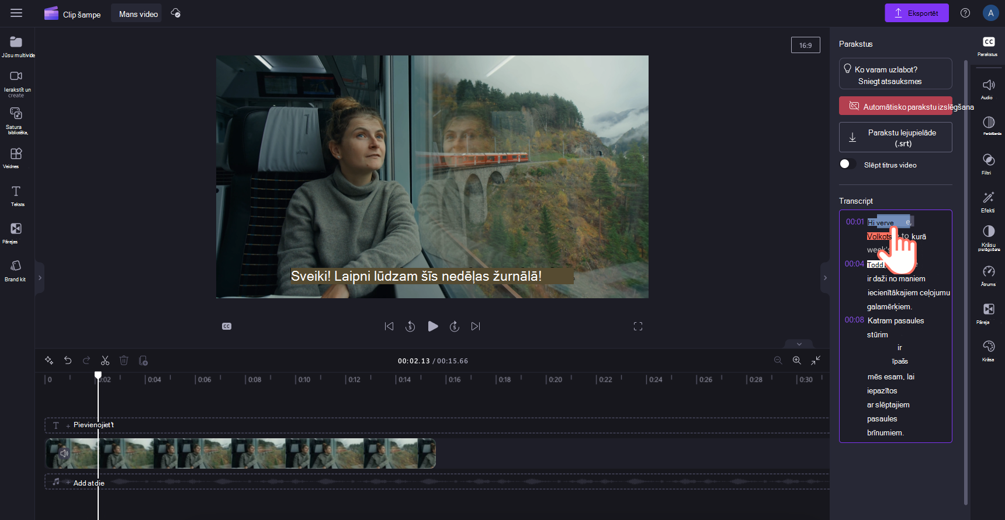Zoom in the timeline
The image size is (1005, 520).
point(796,361)
